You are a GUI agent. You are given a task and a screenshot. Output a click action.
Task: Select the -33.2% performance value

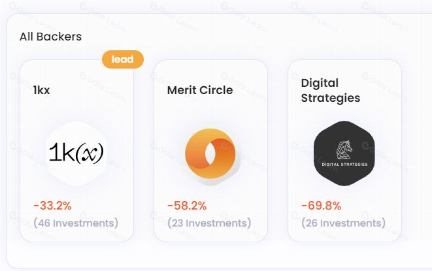coord(52,206)
